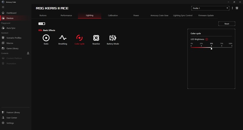Open the equalizer settings icon beside profile
Viewport: 243px width, 130px height.
tap(237, 8)
